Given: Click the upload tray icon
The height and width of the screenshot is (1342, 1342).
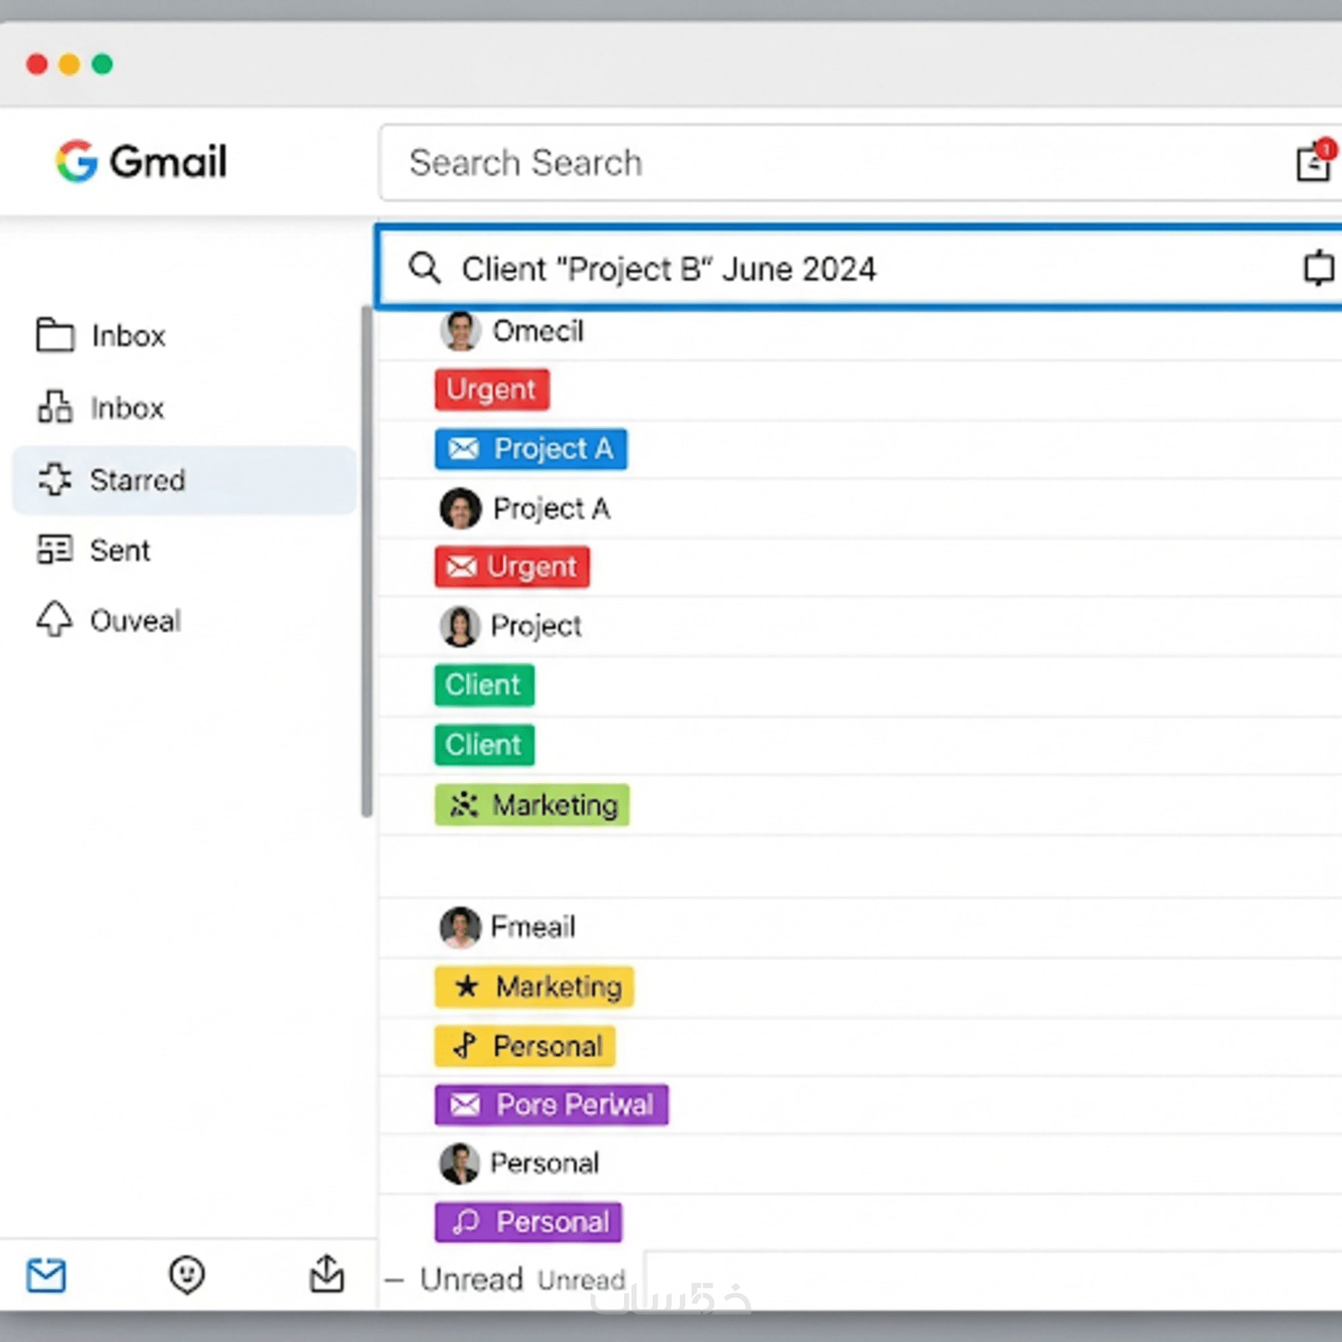Looking at the screenshot, I should click(x=327, y=1274).
